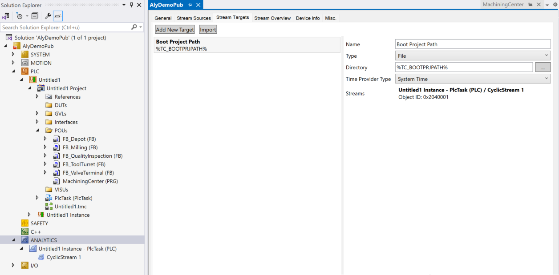This screenshot has height=275, width=559.
Task: Open the Device Info tab
Action: pos(308,18)
